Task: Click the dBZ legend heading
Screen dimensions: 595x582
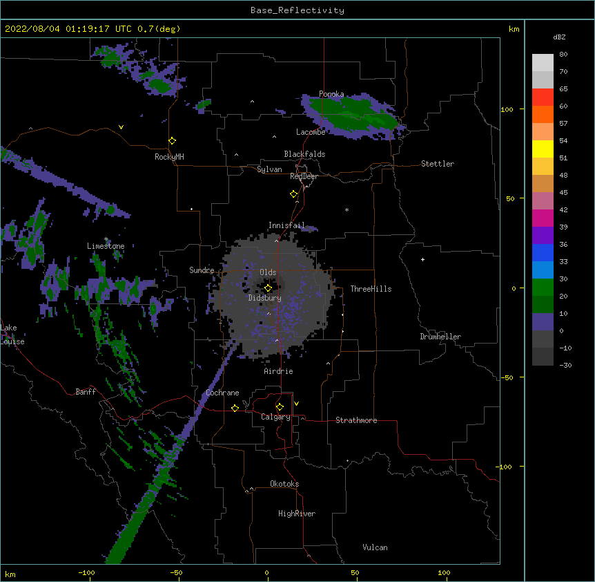Action: [x=559, y=37]
